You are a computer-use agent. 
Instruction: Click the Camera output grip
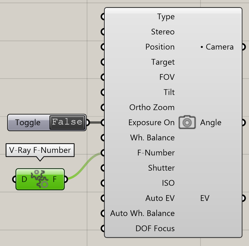point(244,47)
